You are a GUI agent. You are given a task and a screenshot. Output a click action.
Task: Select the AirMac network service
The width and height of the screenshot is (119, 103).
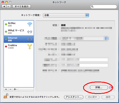point(19,24)
